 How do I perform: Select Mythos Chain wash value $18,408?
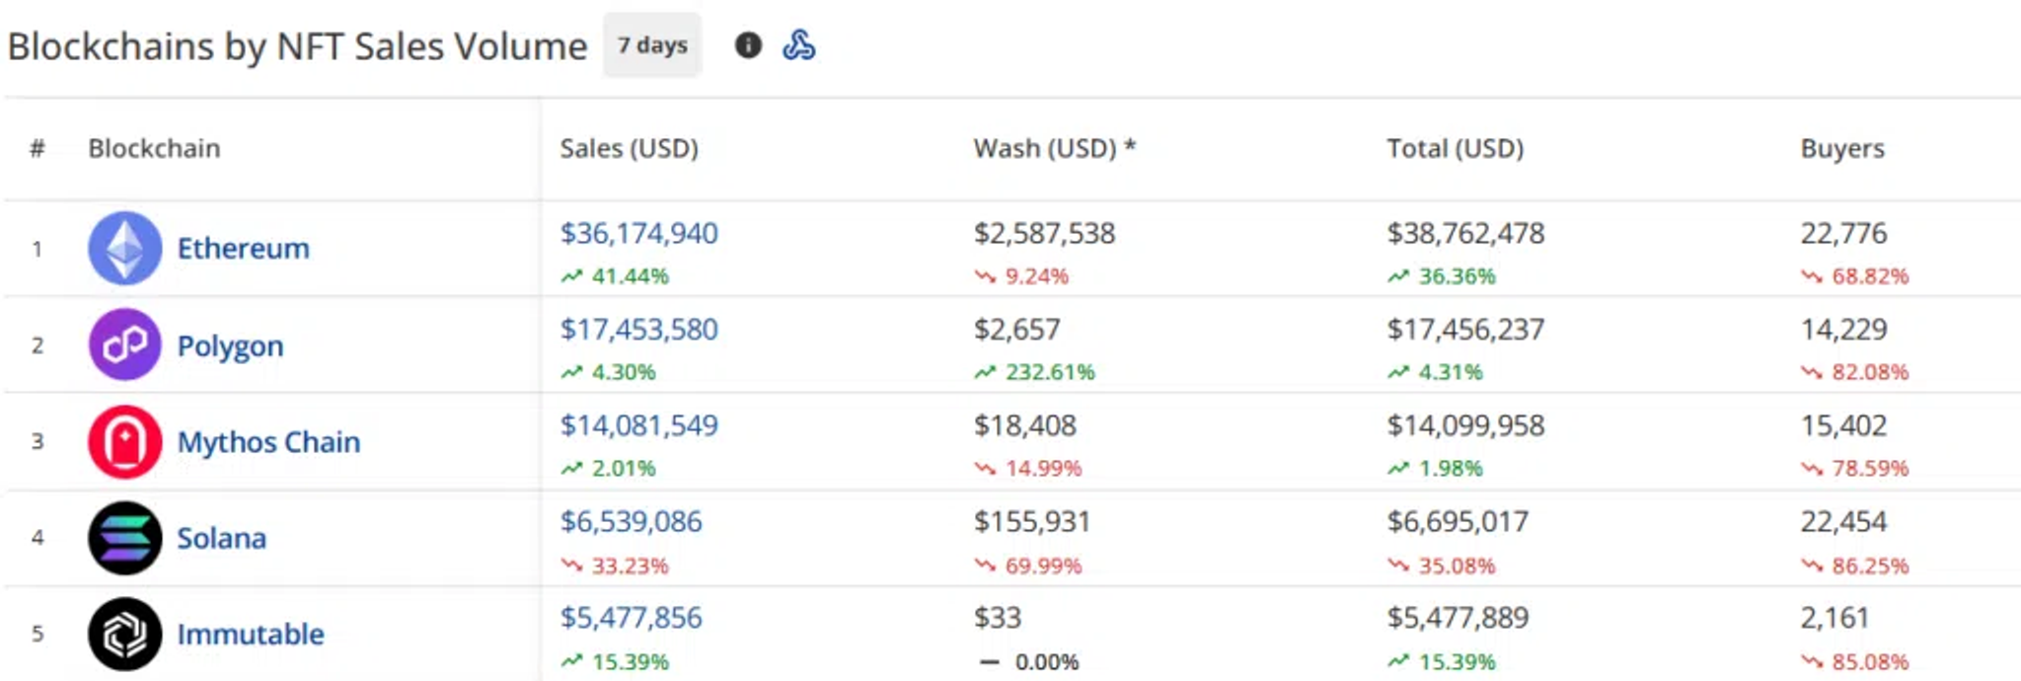point(1024,425)
